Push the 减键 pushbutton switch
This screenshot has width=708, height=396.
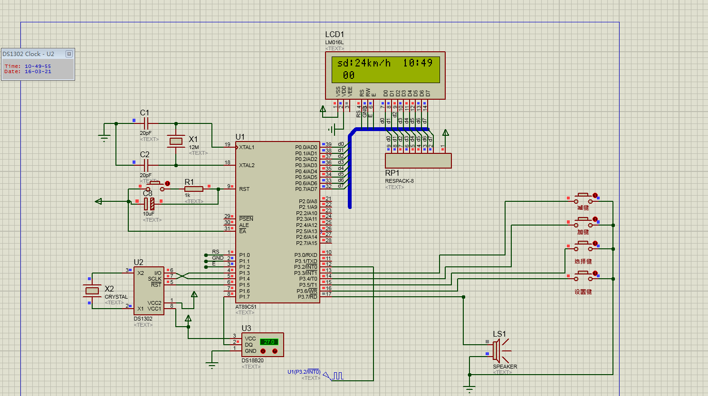point(583,198)
